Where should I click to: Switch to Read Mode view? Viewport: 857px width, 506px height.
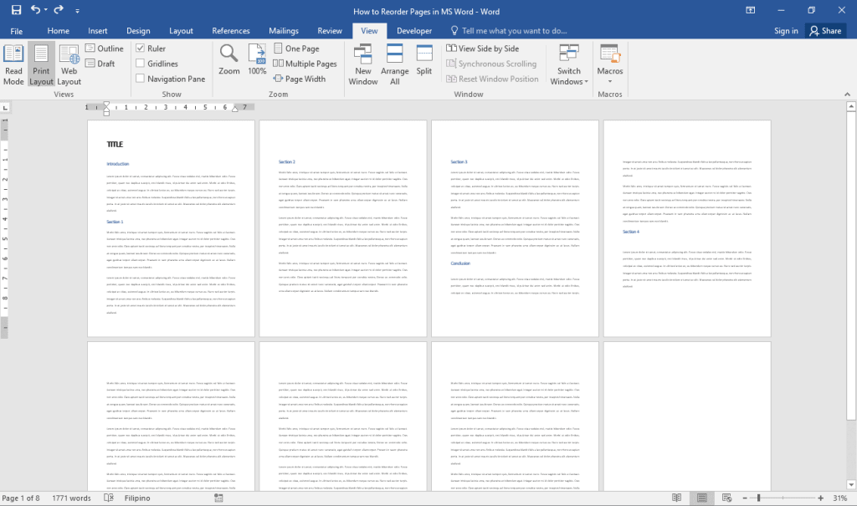pos(13,64)
